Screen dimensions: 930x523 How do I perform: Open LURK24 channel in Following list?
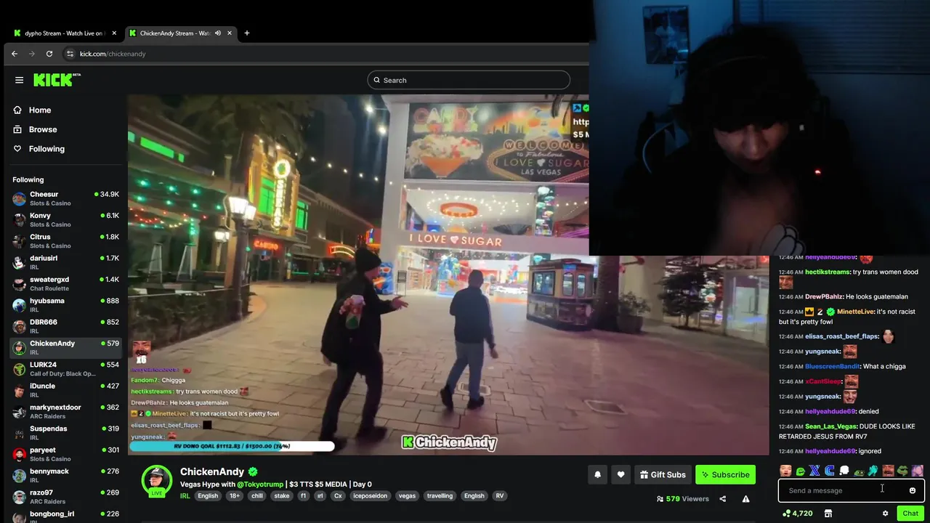point(65,368)
